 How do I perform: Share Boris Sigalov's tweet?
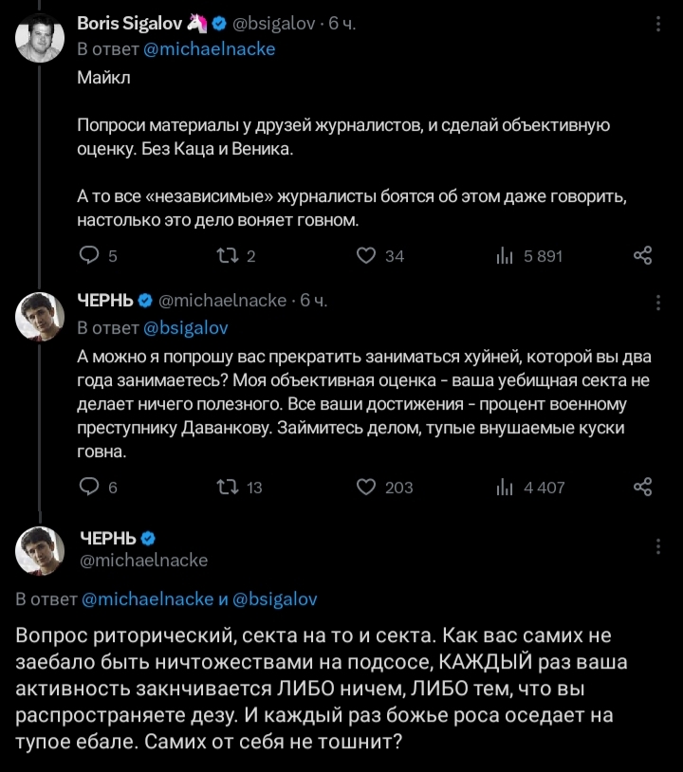642,254
